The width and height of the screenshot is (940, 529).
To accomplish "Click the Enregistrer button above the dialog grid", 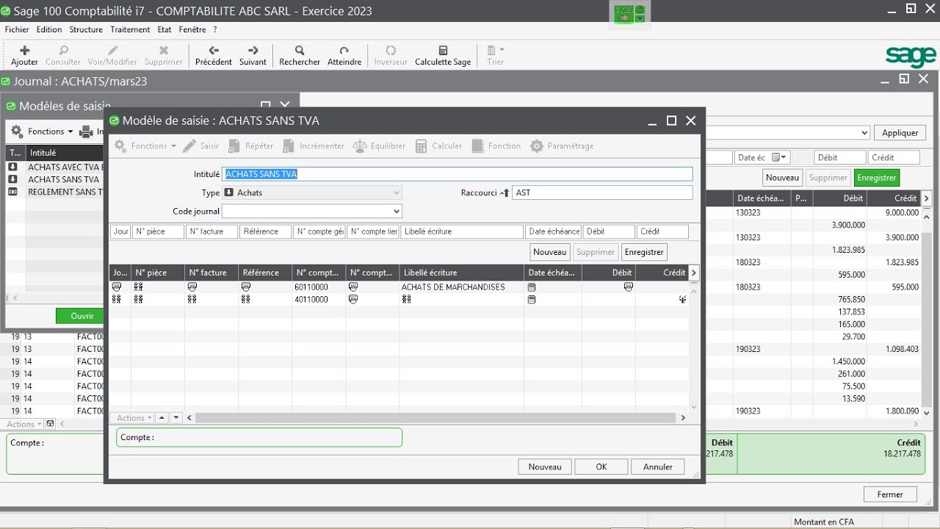I will pyautogui.click(x=644, y=252).
